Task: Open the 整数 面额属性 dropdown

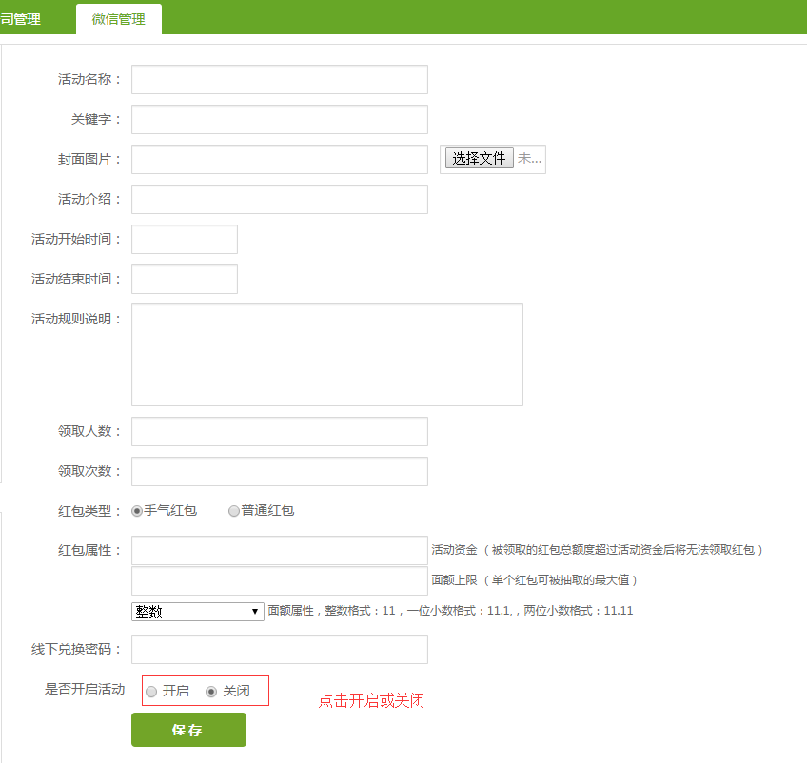Action: pos(198,612)
